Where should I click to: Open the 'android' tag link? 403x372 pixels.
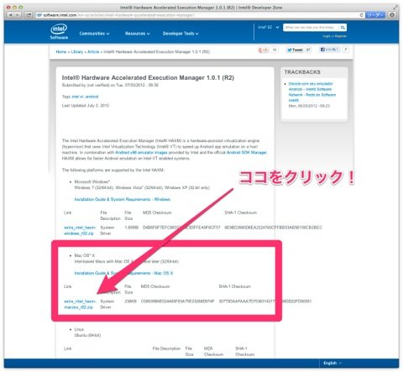tap(92, 97)
